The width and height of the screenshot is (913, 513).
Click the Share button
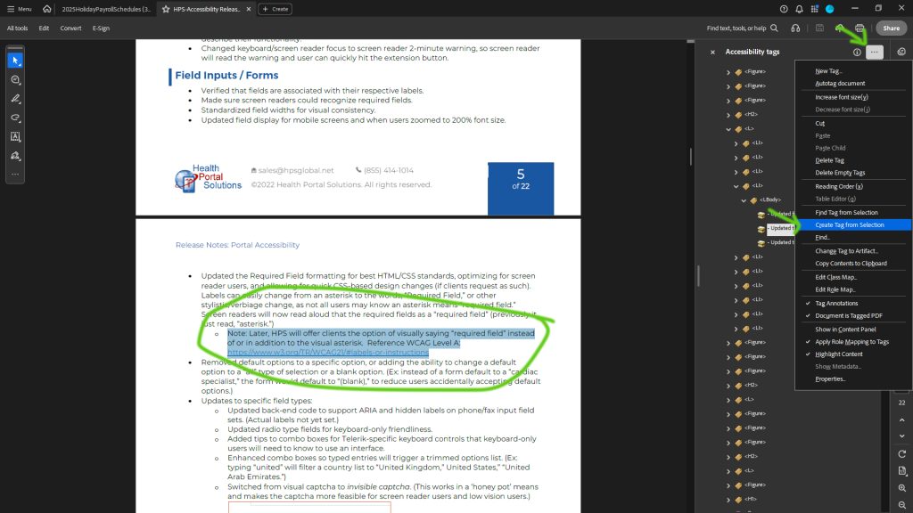tap(891, 28)
